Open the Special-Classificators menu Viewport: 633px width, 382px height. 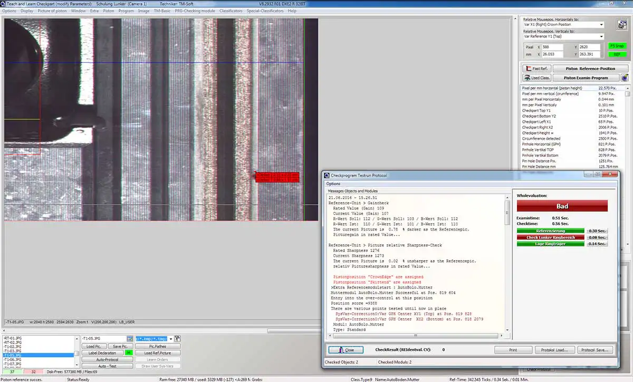(x=265, y=11)
